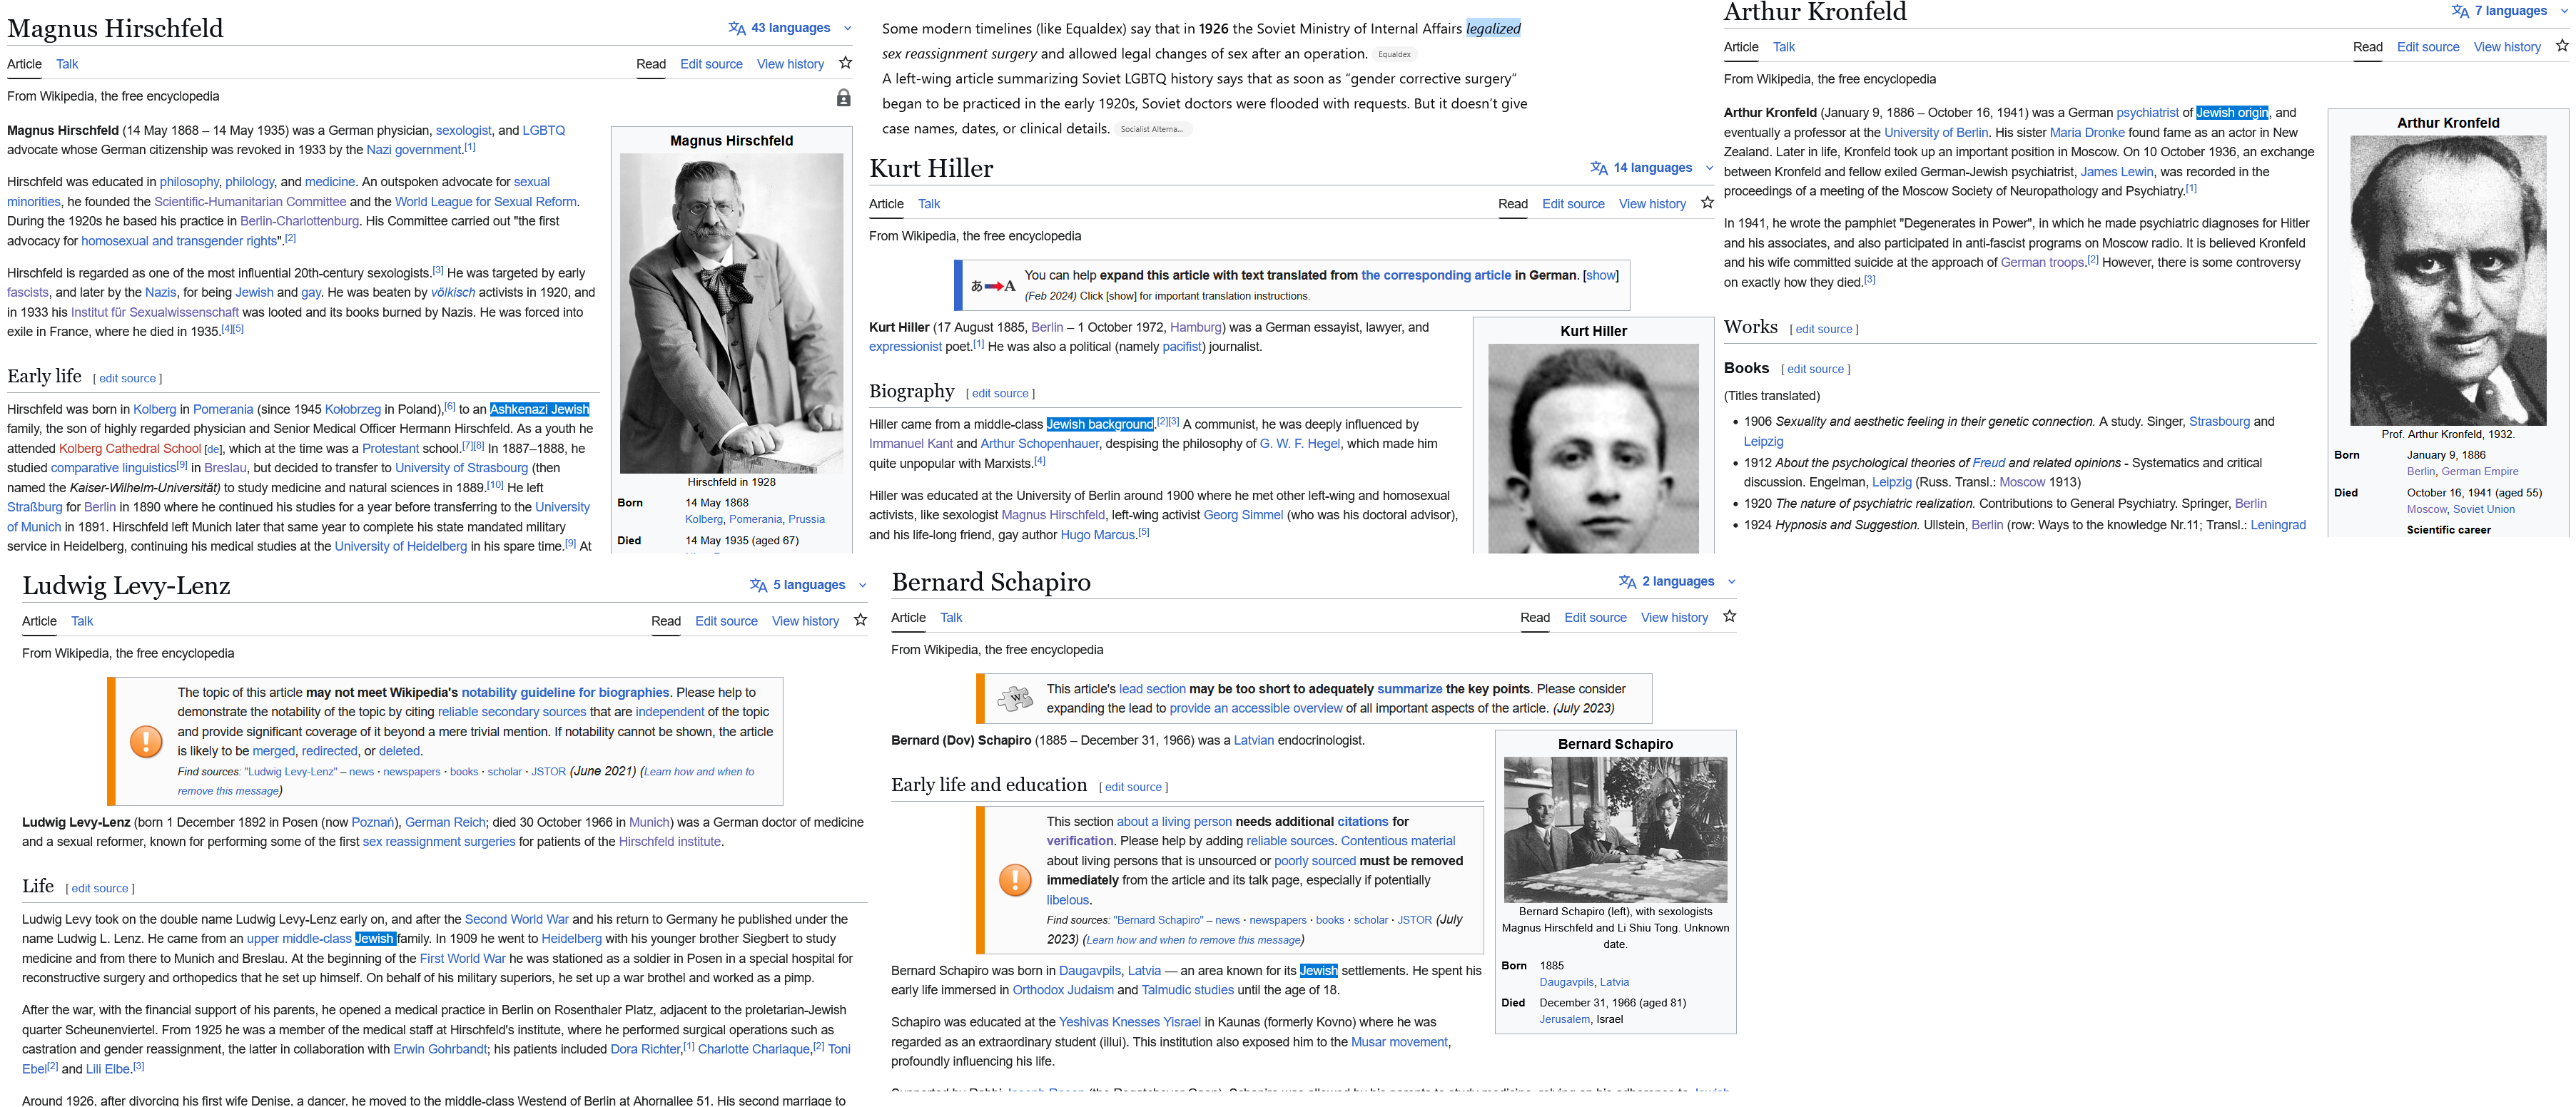2576x1107 pixels.
Task: Click the padlock protection icon on Hirschfeld page
Action: click(843, 98)
